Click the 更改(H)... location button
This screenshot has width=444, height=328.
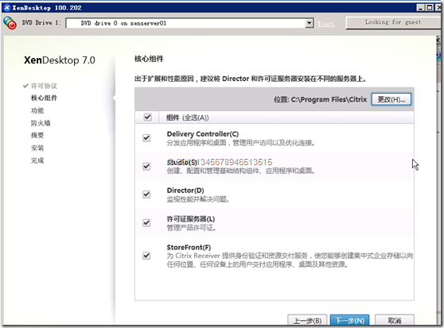(391, 99)
